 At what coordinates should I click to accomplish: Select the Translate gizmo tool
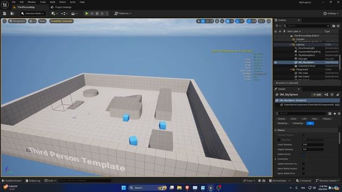(203, 21)
